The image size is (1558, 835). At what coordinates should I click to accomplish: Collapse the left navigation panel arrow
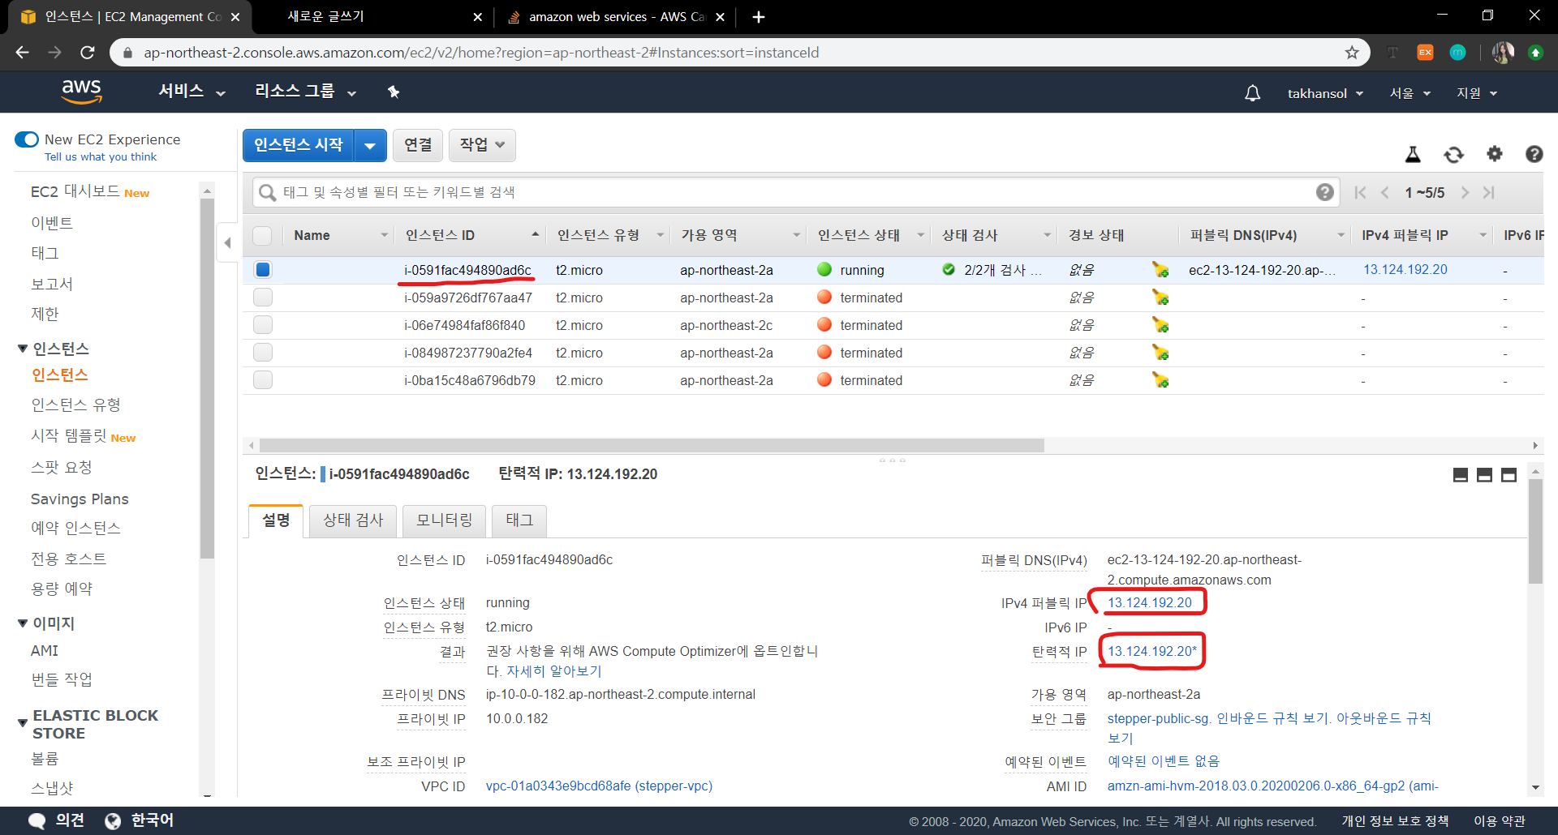pyautogui.click(x=227, y=242)
